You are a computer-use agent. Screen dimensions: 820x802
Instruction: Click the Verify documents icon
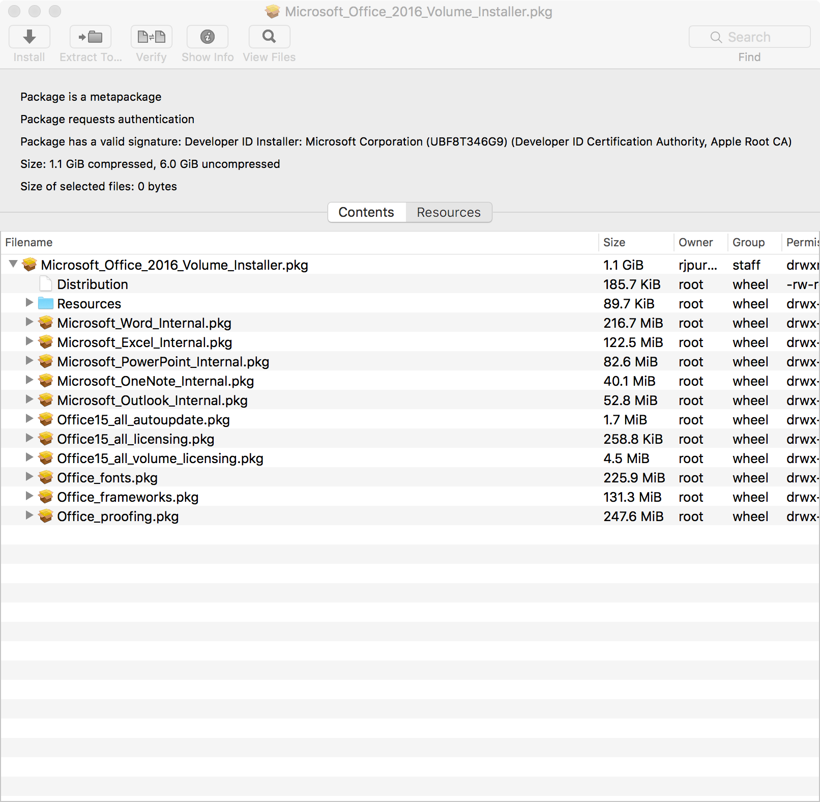[x=152, y=37]
